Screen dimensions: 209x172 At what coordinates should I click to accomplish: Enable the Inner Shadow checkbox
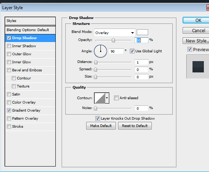(9, 46)
